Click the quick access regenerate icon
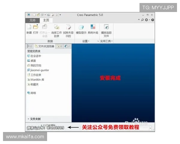 (x=48, y=15)
